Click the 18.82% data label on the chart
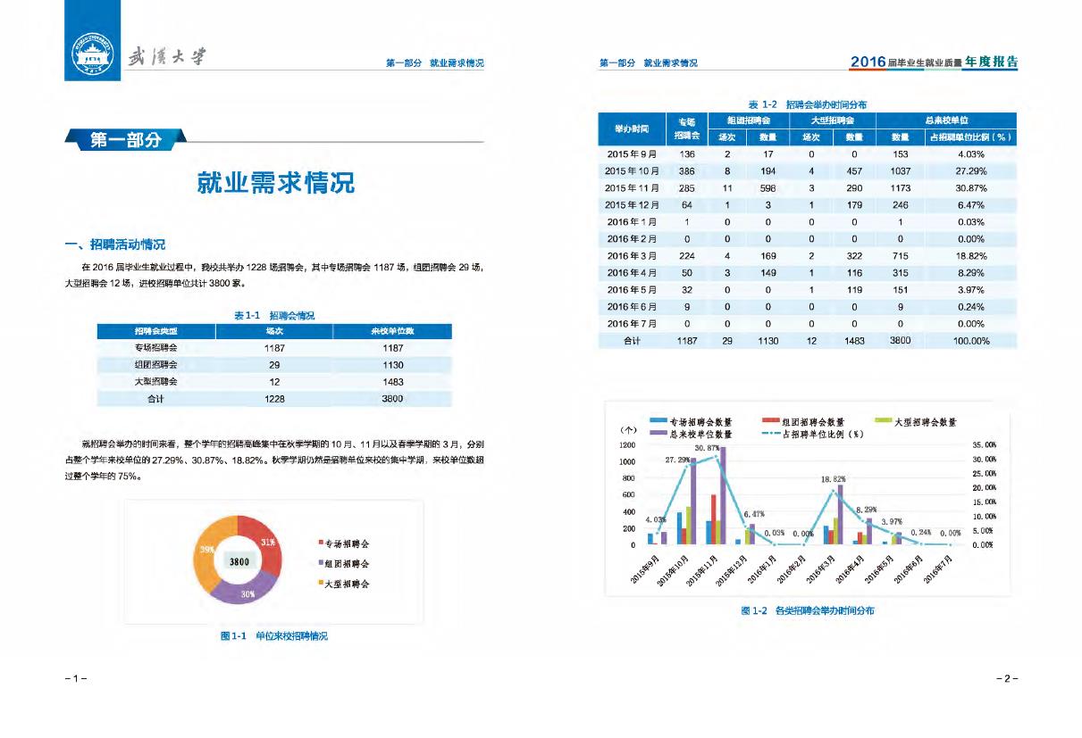 (833, 479)
